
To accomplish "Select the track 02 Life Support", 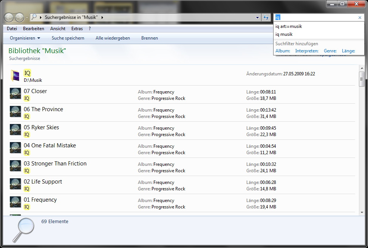I will tap(43, 182).
